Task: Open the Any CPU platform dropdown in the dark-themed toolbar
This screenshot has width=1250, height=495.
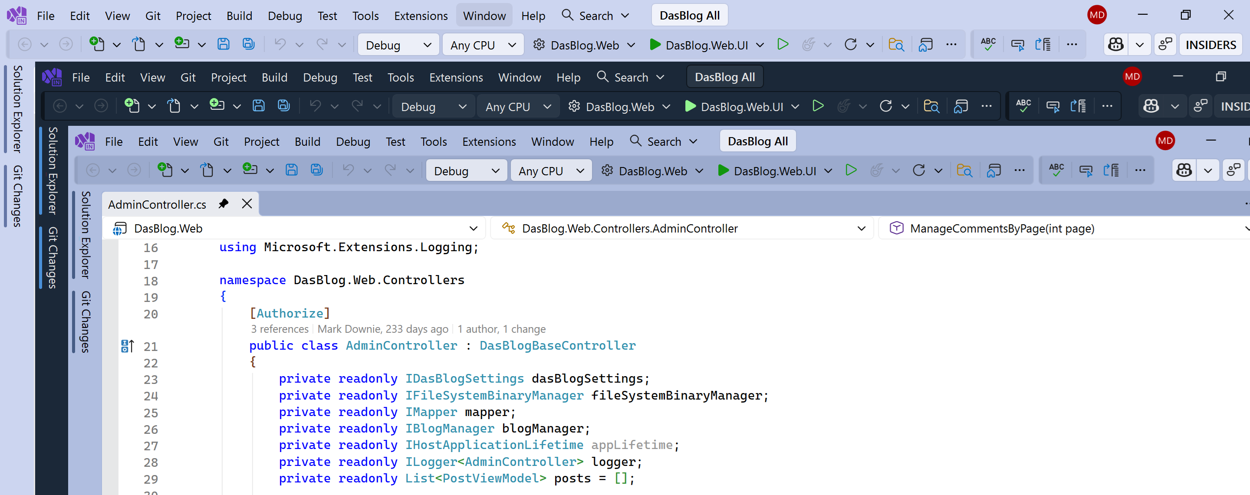Action: pyautogui.click(x=518, y=107)
